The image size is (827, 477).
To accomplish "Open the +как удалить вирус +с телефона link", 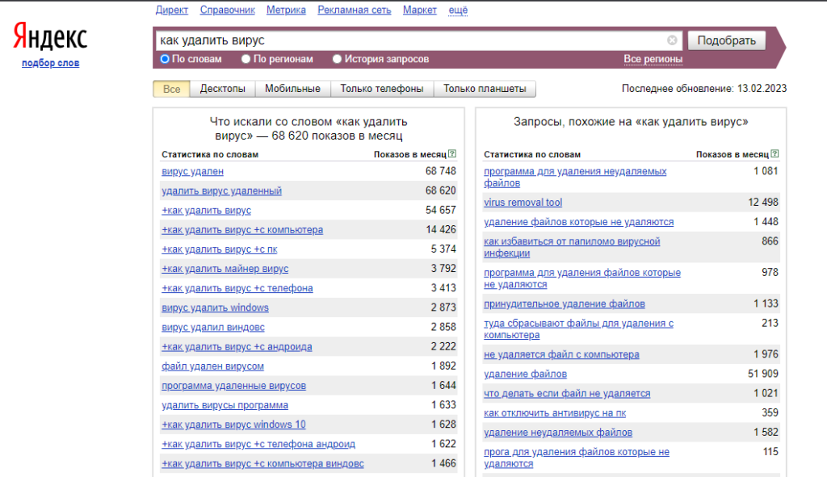I will pyautogui.click(x=237, y=288).
